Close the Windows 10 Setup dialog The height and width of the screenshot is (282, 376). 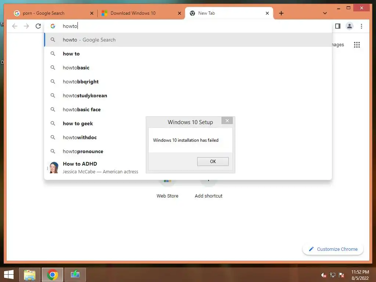[227, 120]
